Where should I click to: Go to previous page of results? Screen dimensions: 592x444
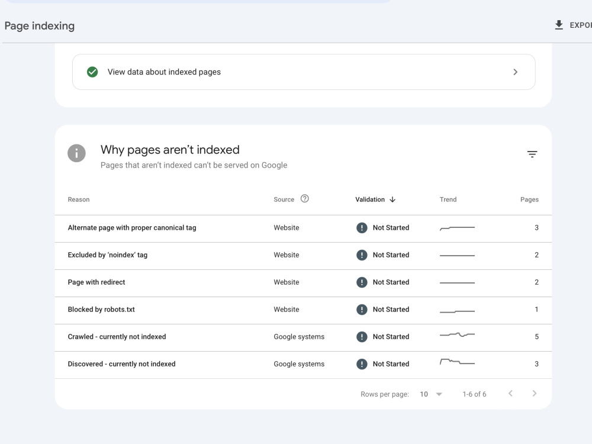[510, 394]
